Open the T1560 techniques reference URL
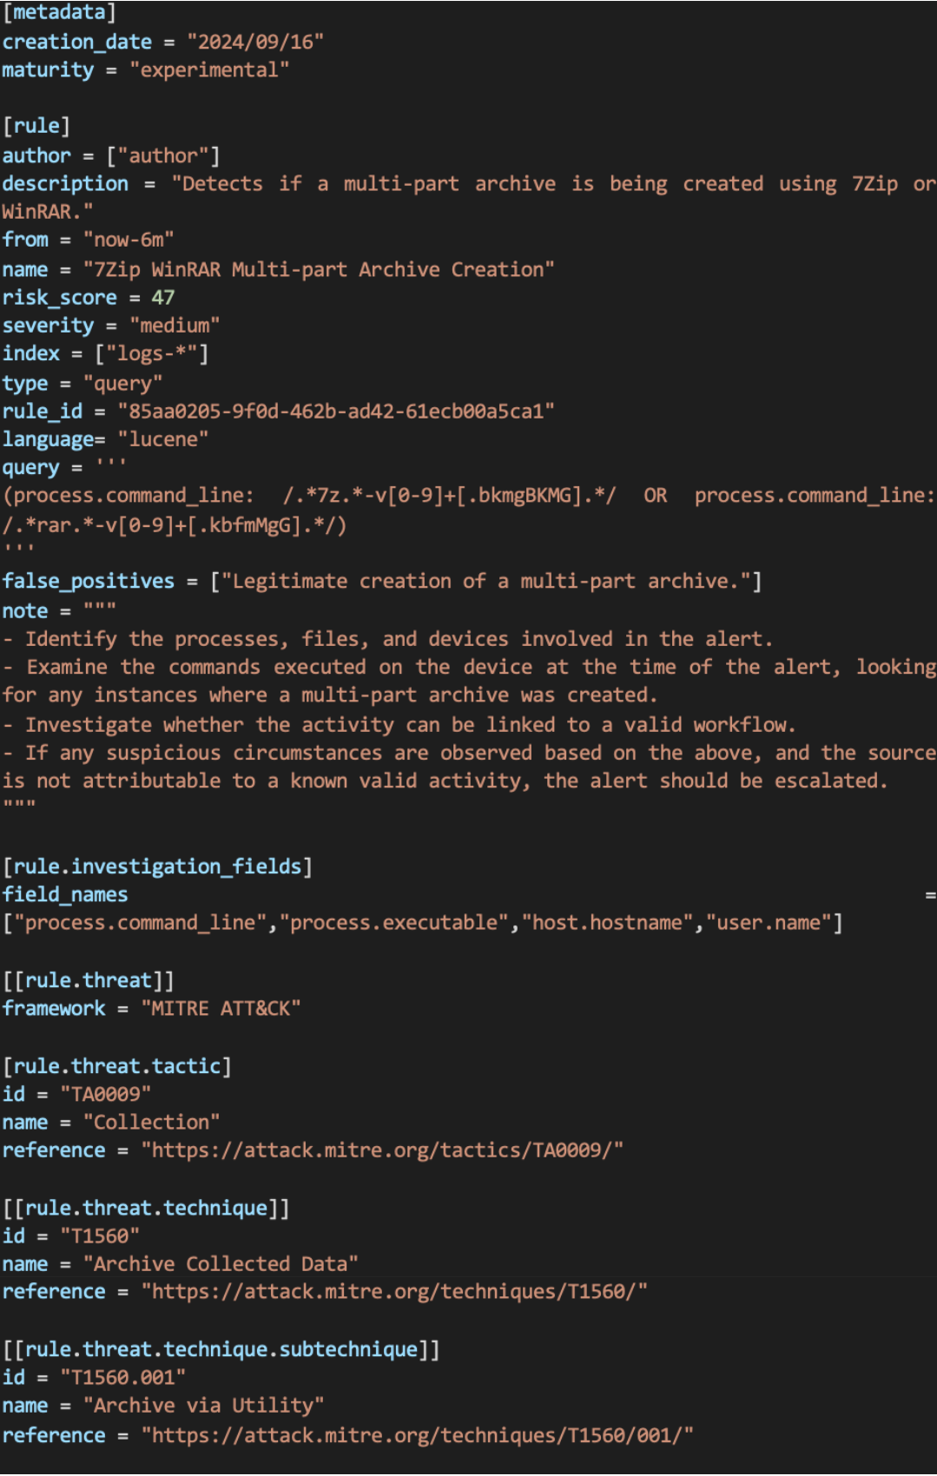 (394, 1292)
